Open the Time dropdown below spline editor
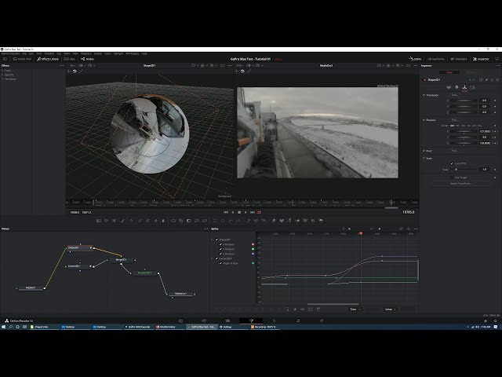Viewport: 502px width, 377px height. (355, 309)
